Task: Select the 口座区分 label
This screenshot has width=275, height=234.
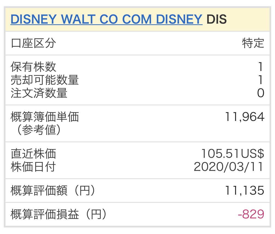Action: 33,43
